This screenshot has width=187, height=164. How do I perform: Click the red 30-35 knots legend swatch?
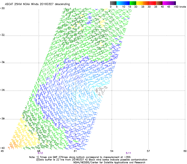153,3
